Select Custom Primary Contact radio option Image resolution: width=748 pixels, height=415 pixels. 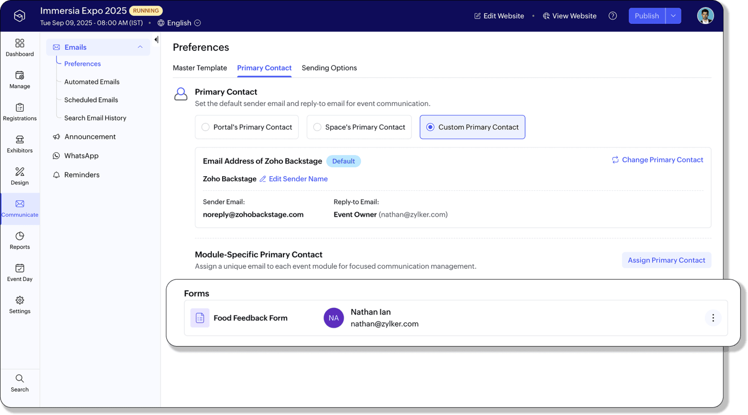430,127
